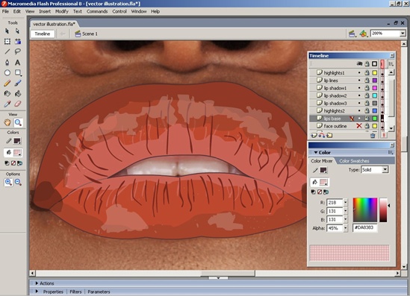Viewport: 410px width, 296px height.
Task: Select the Pencil tool
Action: pyautogui.click(x=7, y=84)
